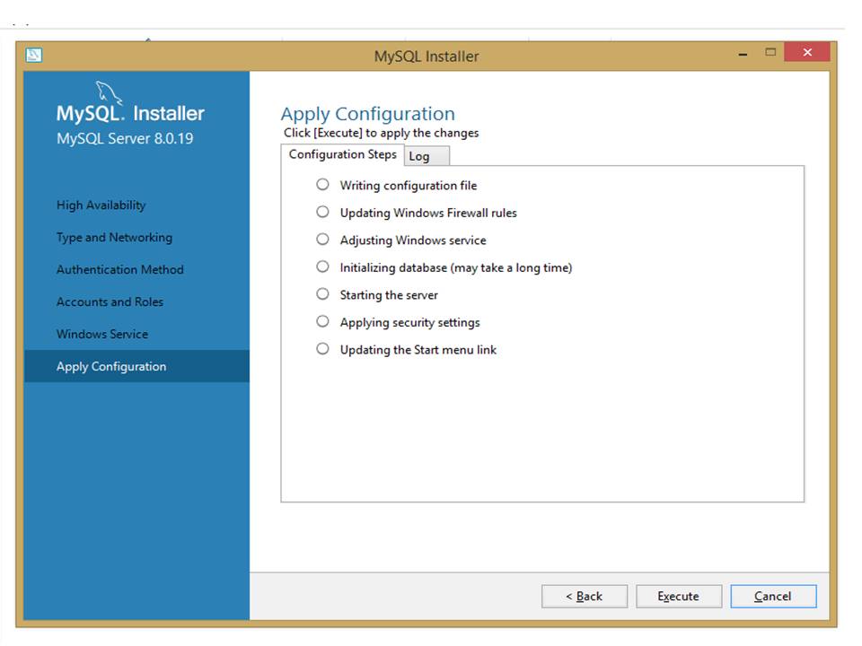Minimize the MySQL Installer window
Viewport: 862px width, 646px height.
coord(743,53)
